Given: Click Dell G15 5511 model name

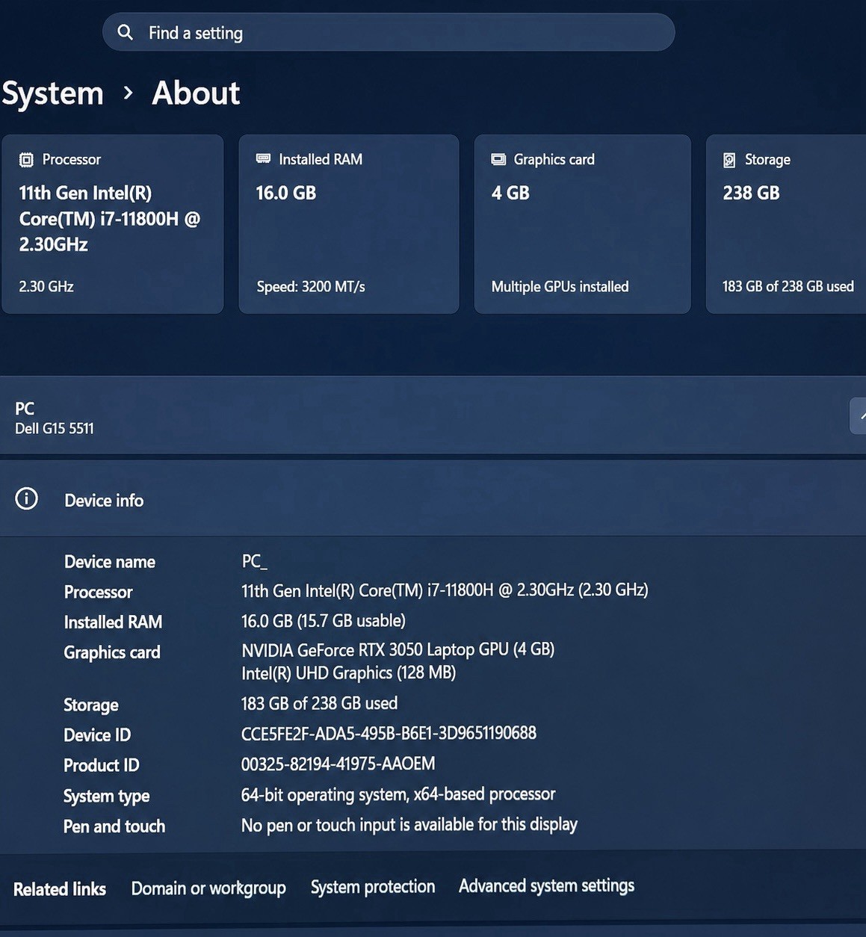Looking at the screenshot, I should click(55, 429).
